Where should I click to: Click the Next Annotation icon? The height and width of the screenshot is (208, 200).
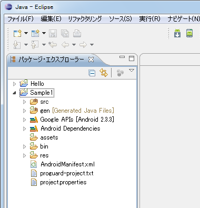(x=17, y=45)
